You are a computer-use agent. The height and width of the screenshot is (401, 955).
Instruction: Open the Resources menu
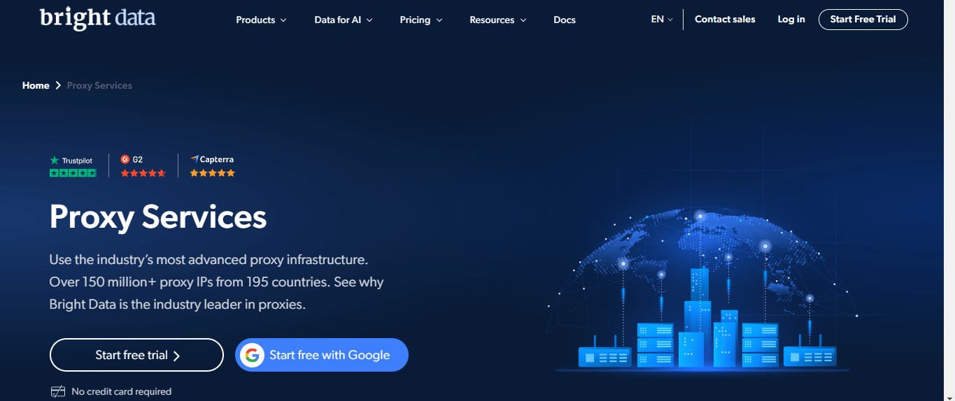[497, 20]
